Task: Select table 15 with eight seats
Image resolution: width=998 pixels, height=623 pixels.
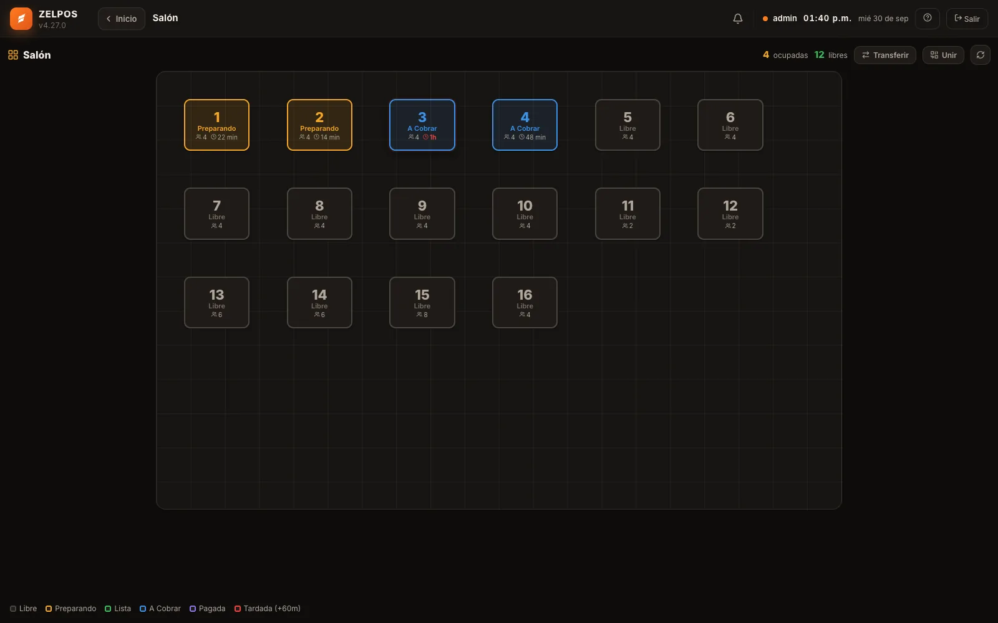Action: click(x=422, y=302)
